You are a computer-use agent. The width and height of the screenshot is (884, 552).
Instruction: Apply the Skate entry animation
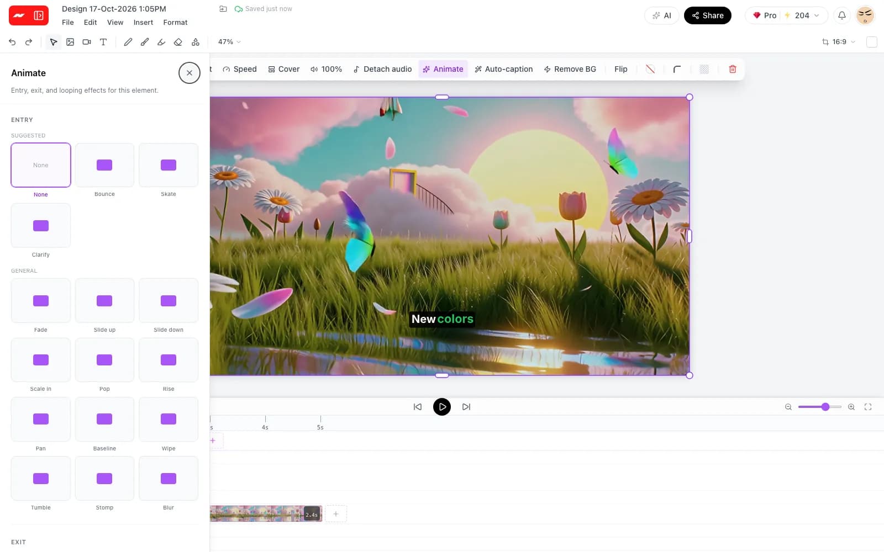click(x=169, y=165)
